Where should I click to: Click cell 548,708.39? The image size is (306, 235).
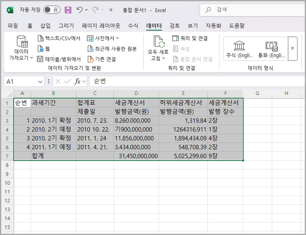[x=183, y=147]
